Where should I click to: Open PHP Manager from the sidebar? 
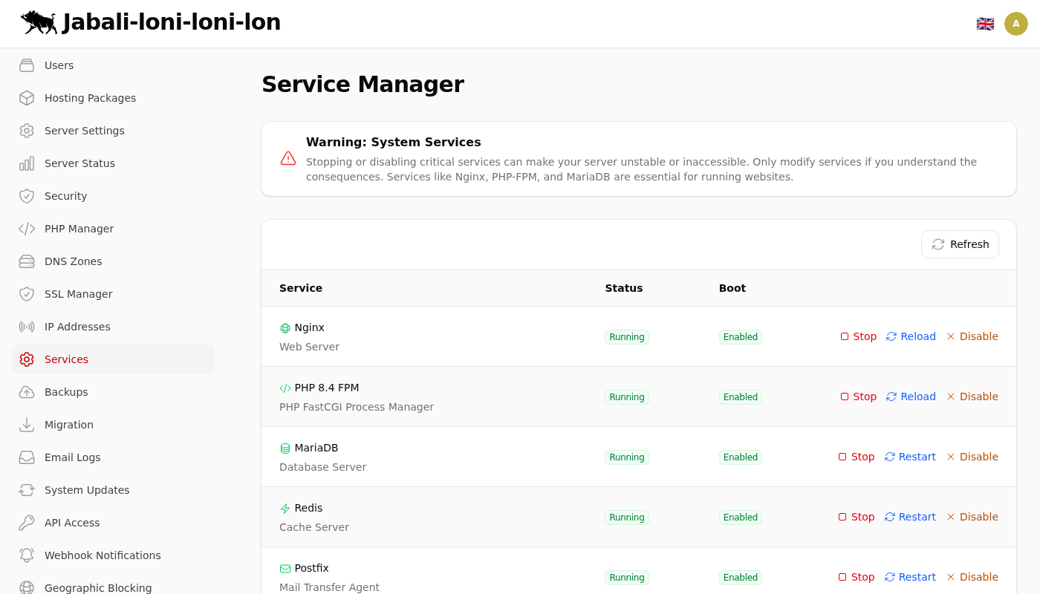[79, 229]
